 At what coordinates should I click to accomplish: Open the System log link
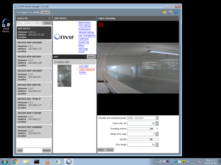tap(83, 42)
